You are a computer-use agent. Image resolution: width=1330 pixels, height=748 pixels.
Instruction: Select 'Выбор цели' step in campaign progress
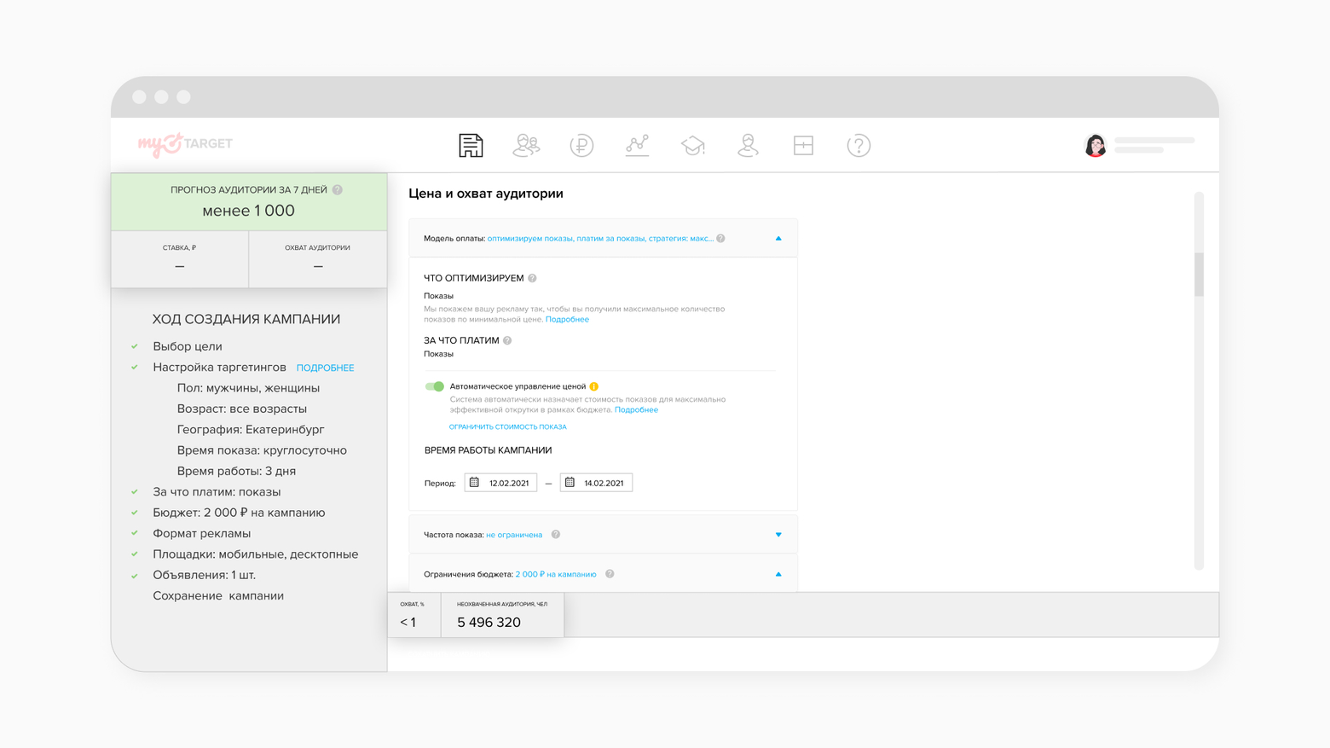click(x=188, y=346)
